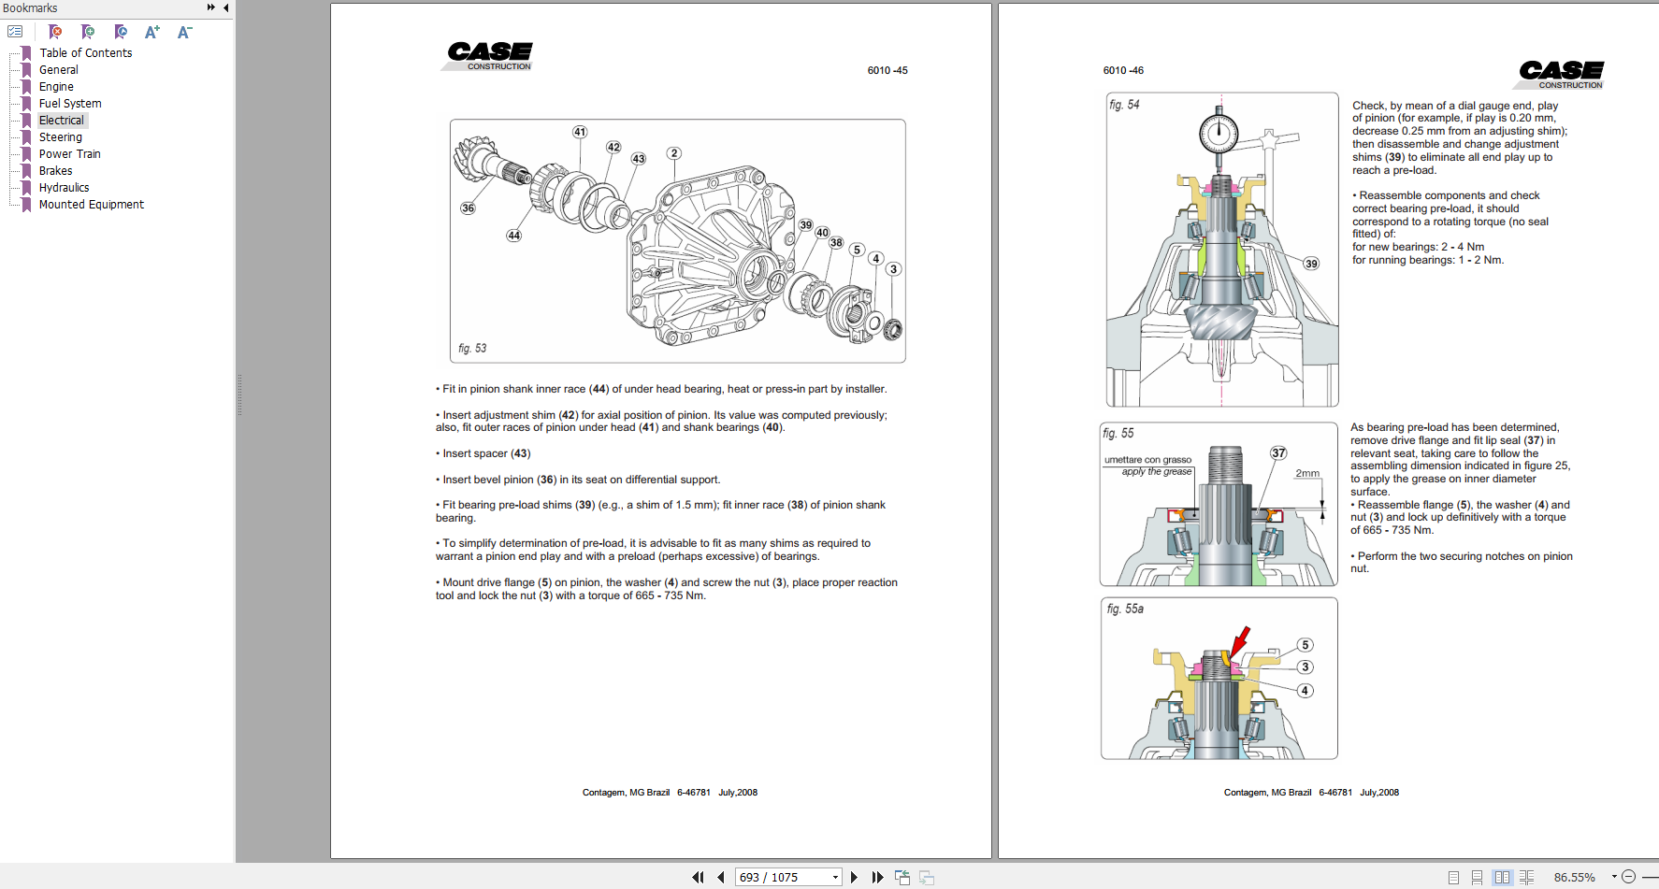Screen dimensions: 1659x889
Task: Open the Power Train bookmark
Action: pos(69,154)
